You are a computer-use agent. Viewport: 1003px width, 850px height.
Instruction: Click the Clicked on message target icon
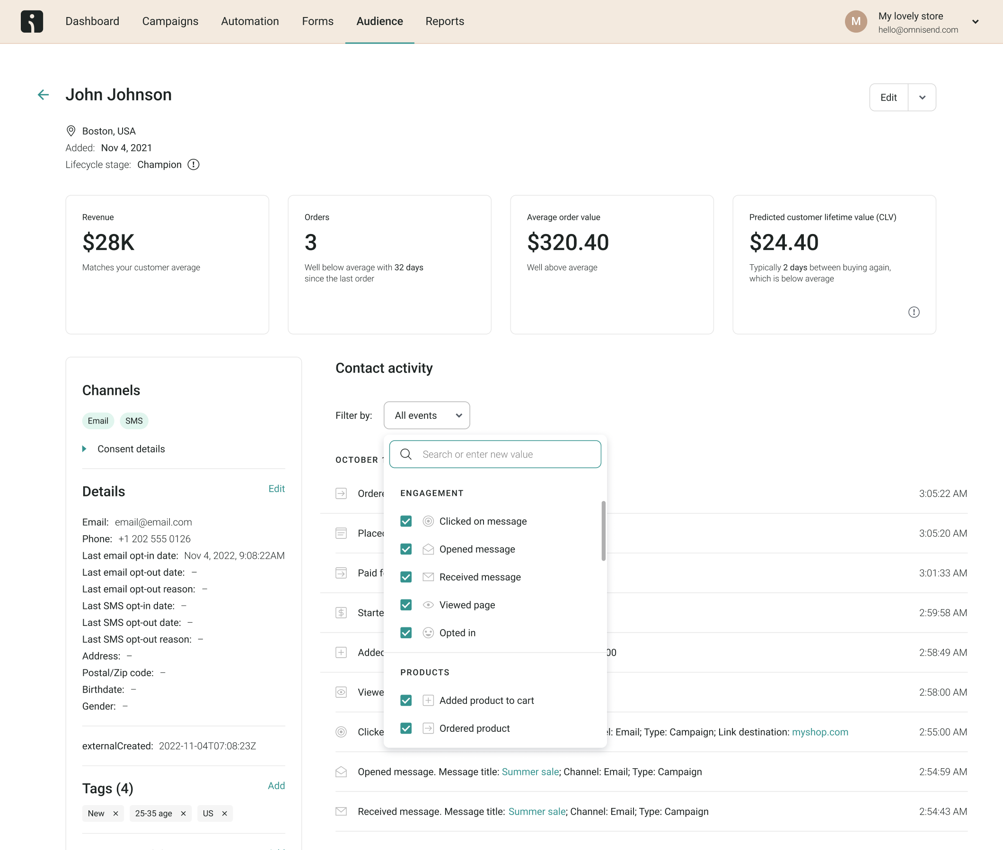[428, 521]
